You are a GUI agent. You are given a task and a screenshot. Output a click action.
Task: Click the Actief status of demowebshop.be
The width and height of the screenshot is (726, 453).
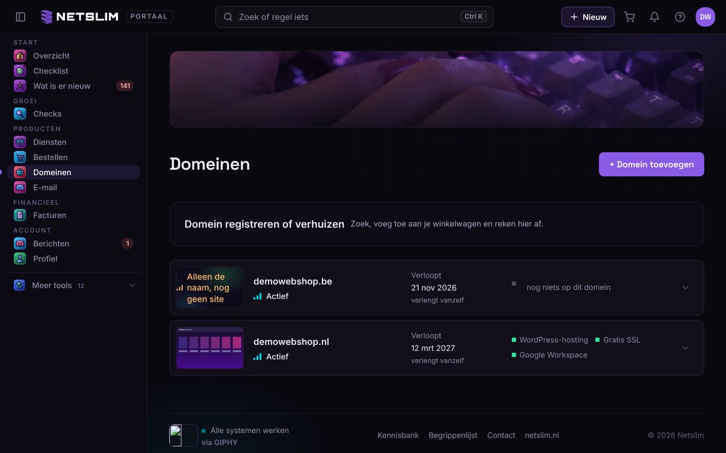(x=271, y=297)
